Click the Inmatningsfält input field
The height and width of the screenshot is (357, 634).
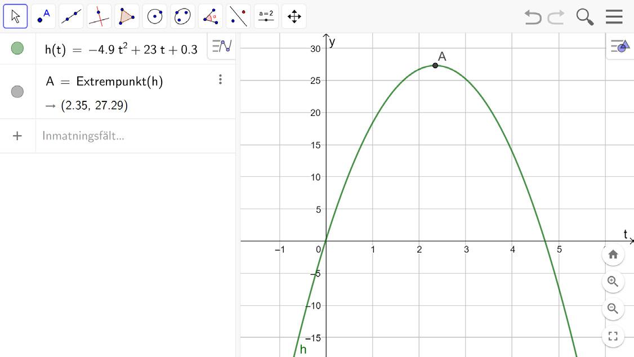(x=136, y=136)
